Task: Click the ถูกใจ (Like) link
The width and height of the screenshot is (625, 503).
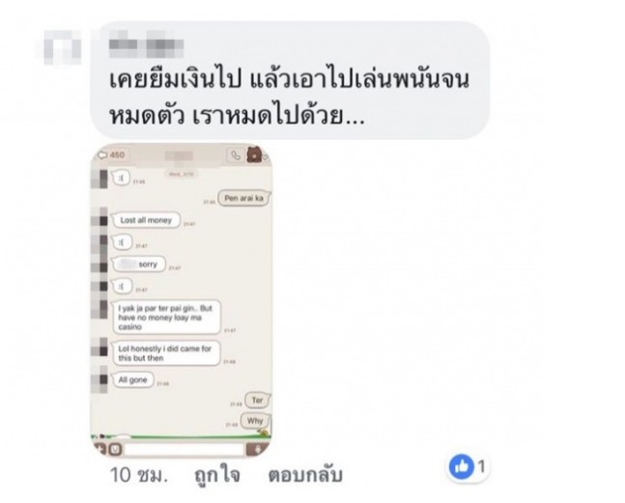Action: [217, 474]
